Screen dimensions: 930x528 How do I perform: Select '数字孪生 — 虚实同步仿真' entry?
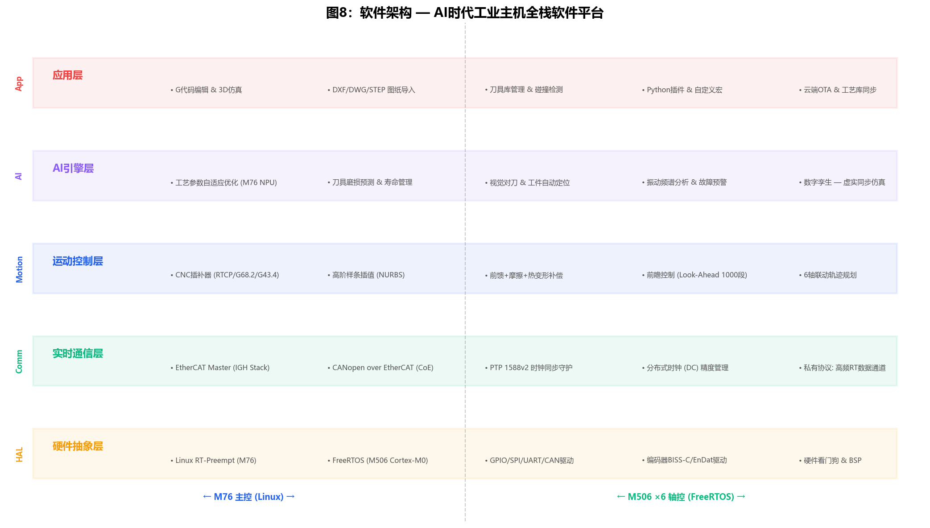coord(842,182)
